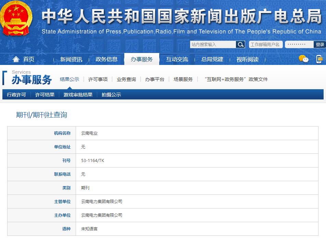The image size is (326, 243).
Task: Select the 结果公示 sub-tab
Action: coord(70,79)
